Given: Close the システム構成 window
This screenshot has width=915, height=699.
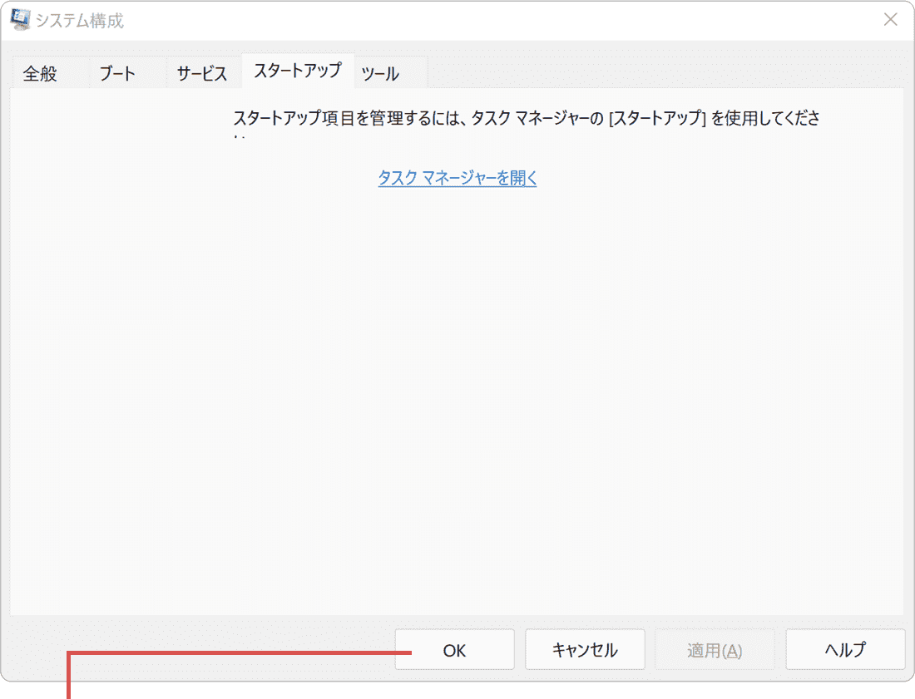Looking at the screenshot, I should (x=891, y=20).
